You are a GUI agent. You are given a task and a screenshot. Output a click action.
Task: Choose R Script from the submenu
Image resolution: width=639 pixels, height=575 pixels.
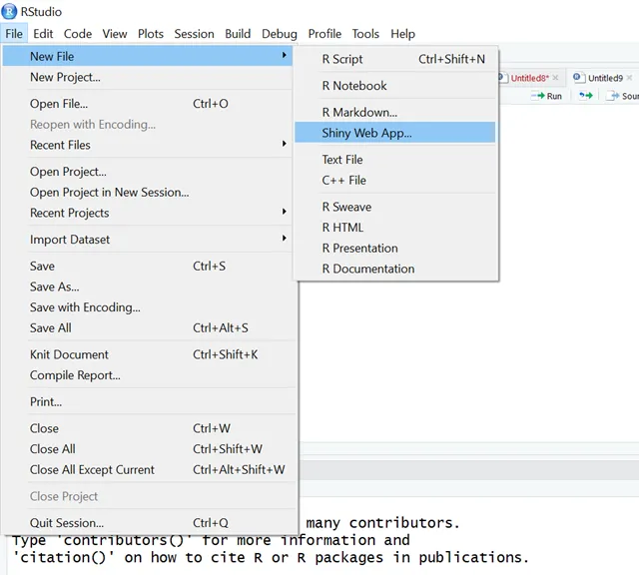pyautogui.click(x=395, y=59)
